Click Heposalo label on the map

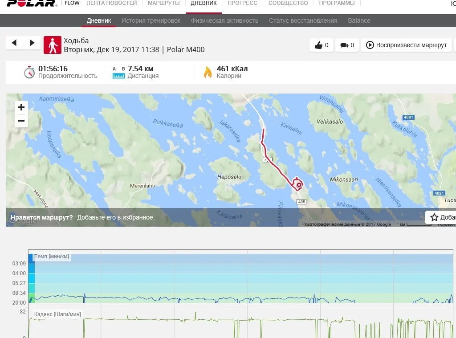pos(229,177)
